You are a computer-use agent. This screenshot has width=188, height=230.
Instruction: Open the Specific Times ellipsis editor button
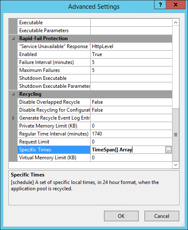[168, 150]
